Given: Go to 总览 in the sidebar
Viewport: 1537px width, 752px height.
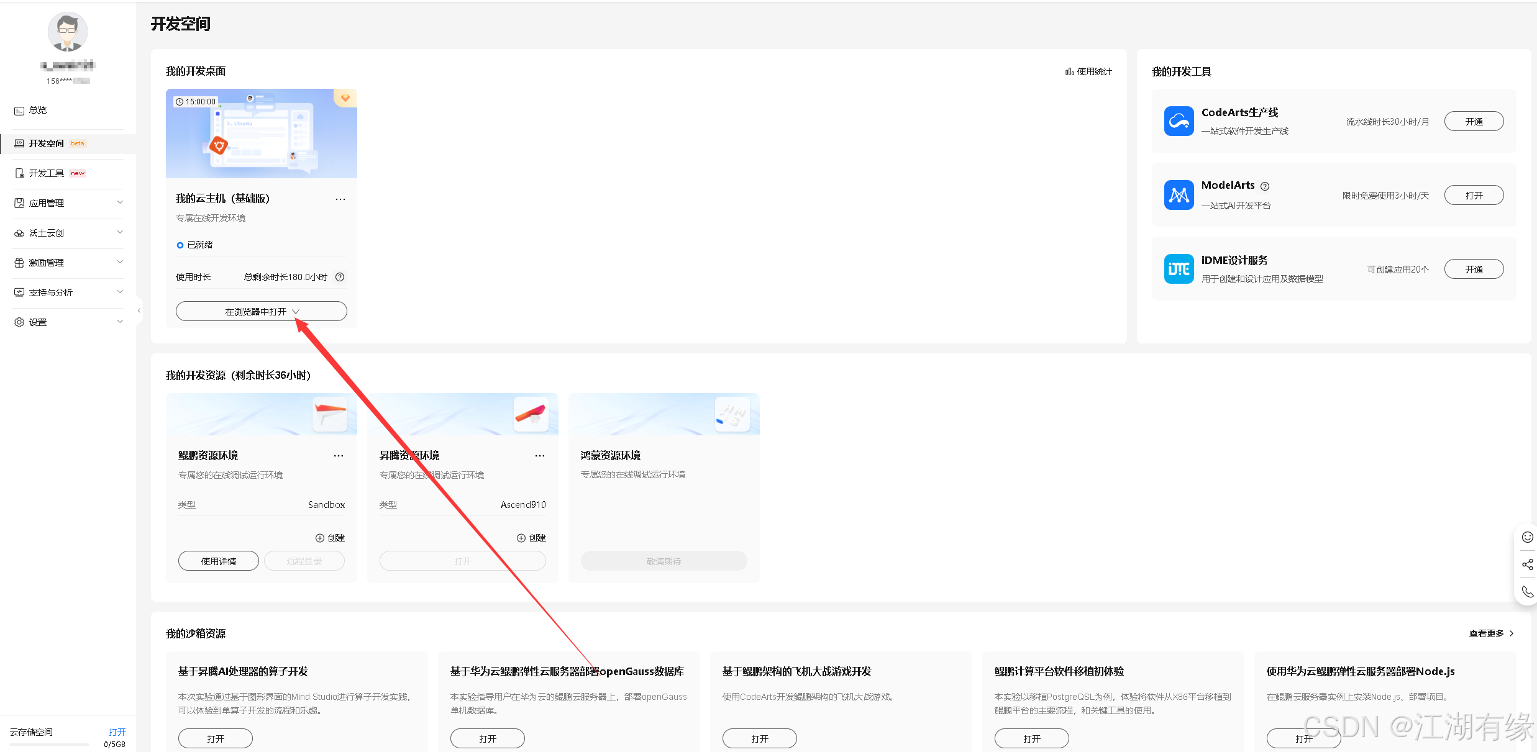Looking at the screenshot, I should (38, 110).
